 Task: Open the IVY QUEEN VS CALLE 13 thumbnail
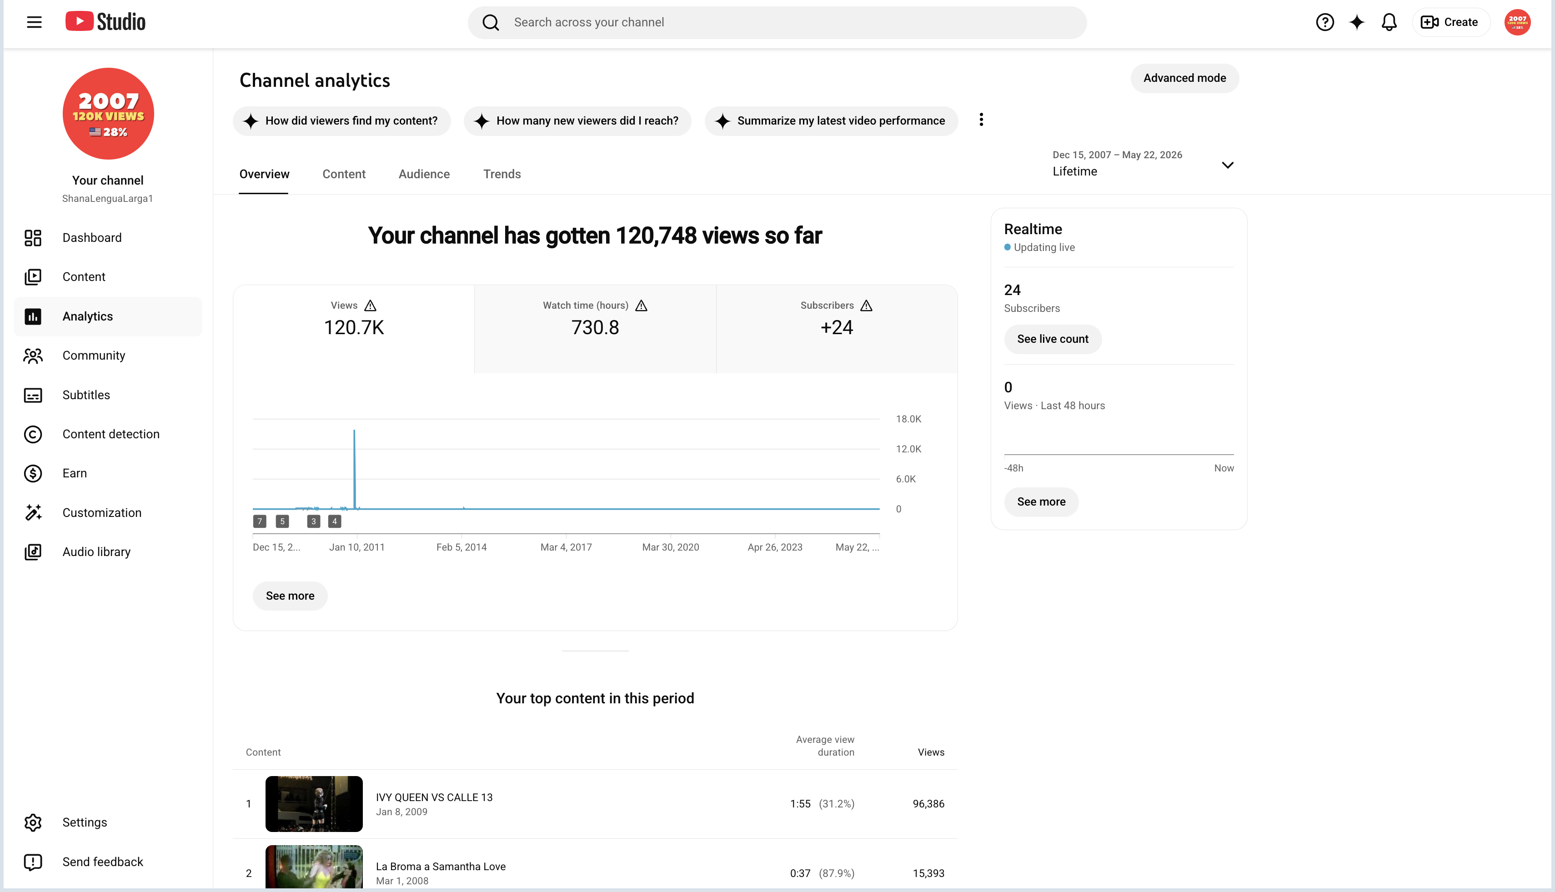(314, 804)
